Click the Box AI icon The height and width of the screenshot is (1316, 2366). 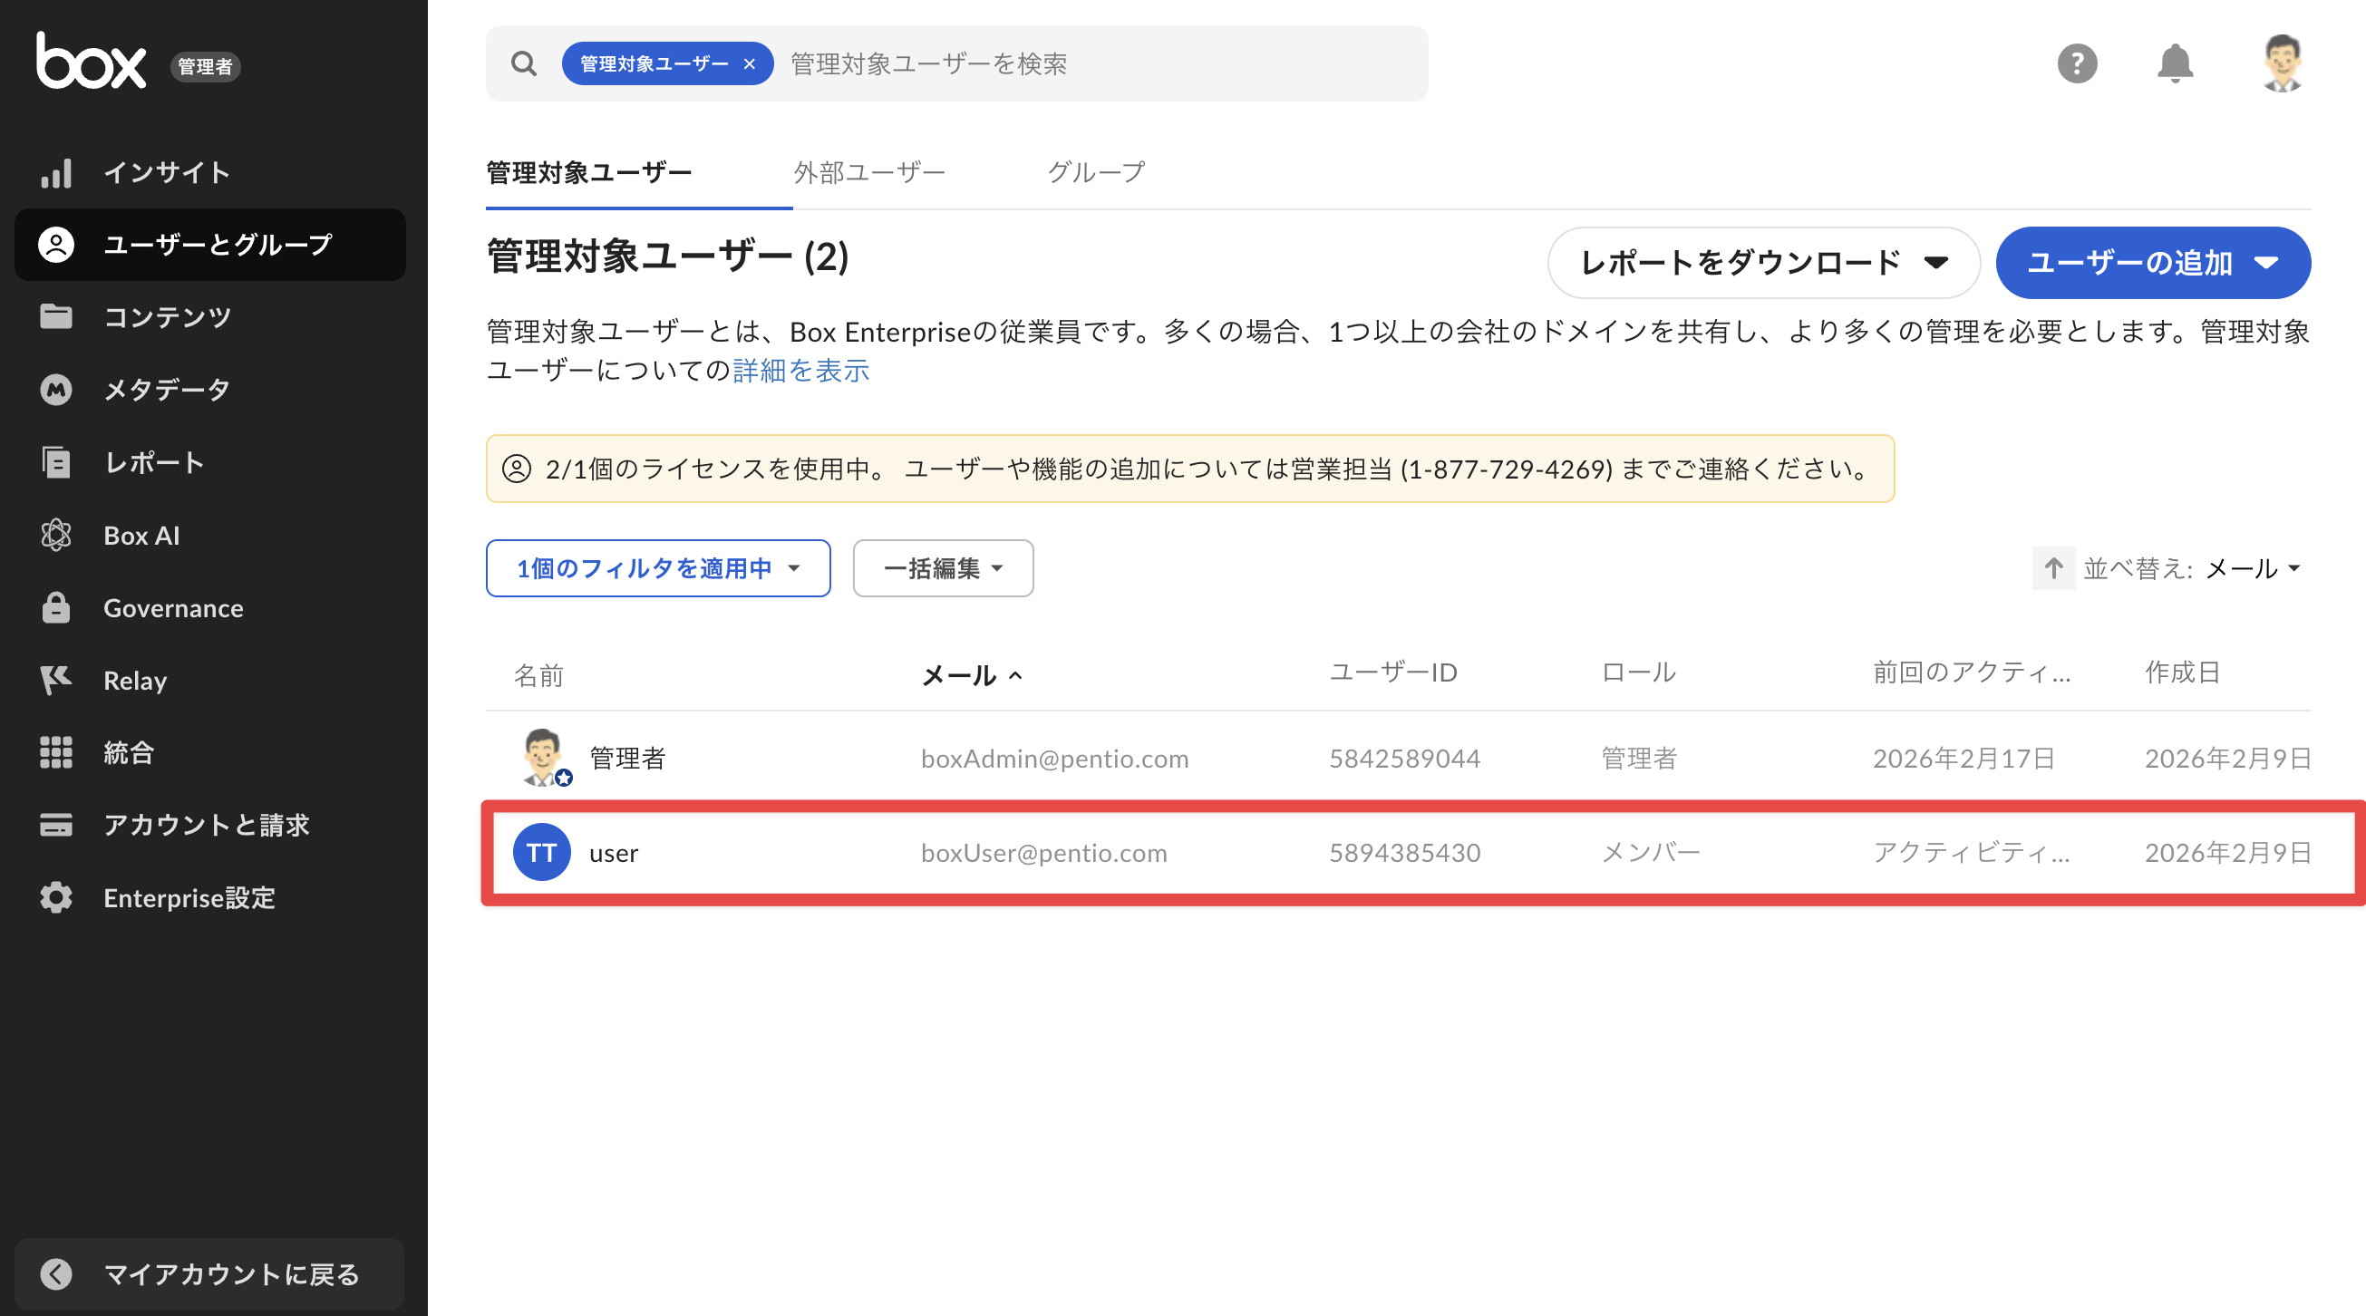(56, 535)
